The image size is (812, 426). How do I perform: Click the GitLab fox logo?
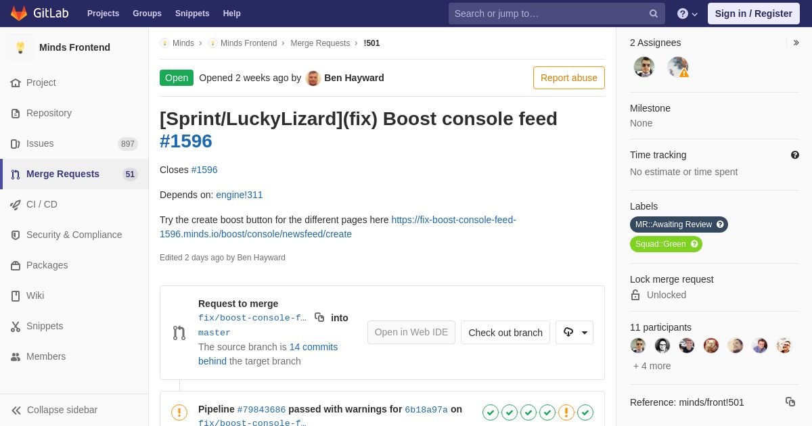(x=19, y=14)
